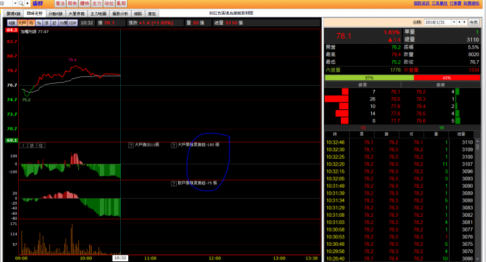Click the 10:32 time marker on axis

click(120, 258)
